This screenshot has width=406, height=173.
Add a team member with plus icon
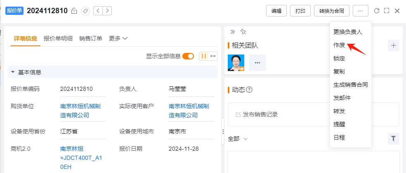tap(394, 45)
